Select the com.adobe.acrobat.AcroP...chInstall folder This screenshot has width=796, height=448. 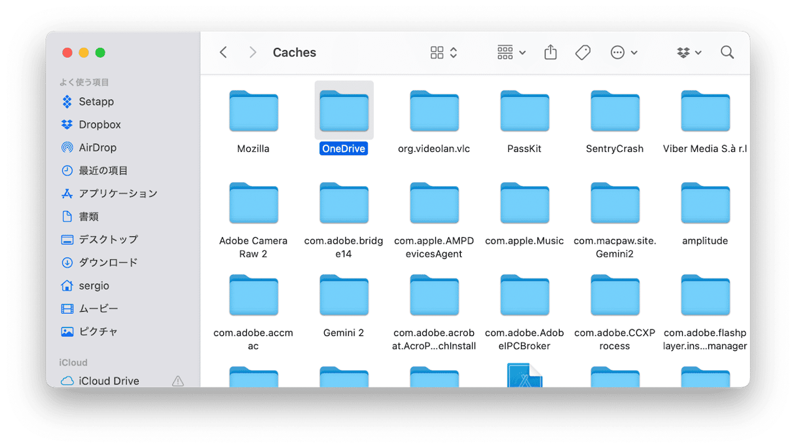434,295
